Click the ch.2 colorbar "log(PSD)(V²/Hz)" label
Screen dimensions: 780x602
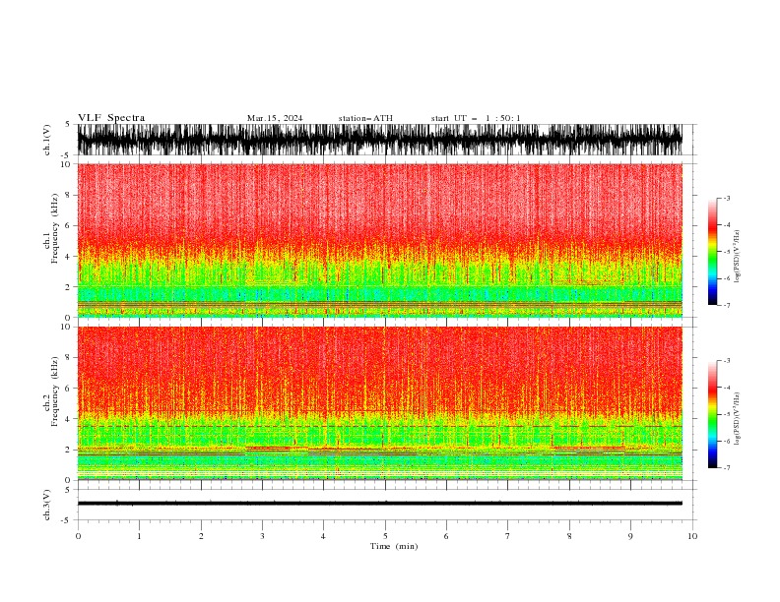click(x=738, y=419)
